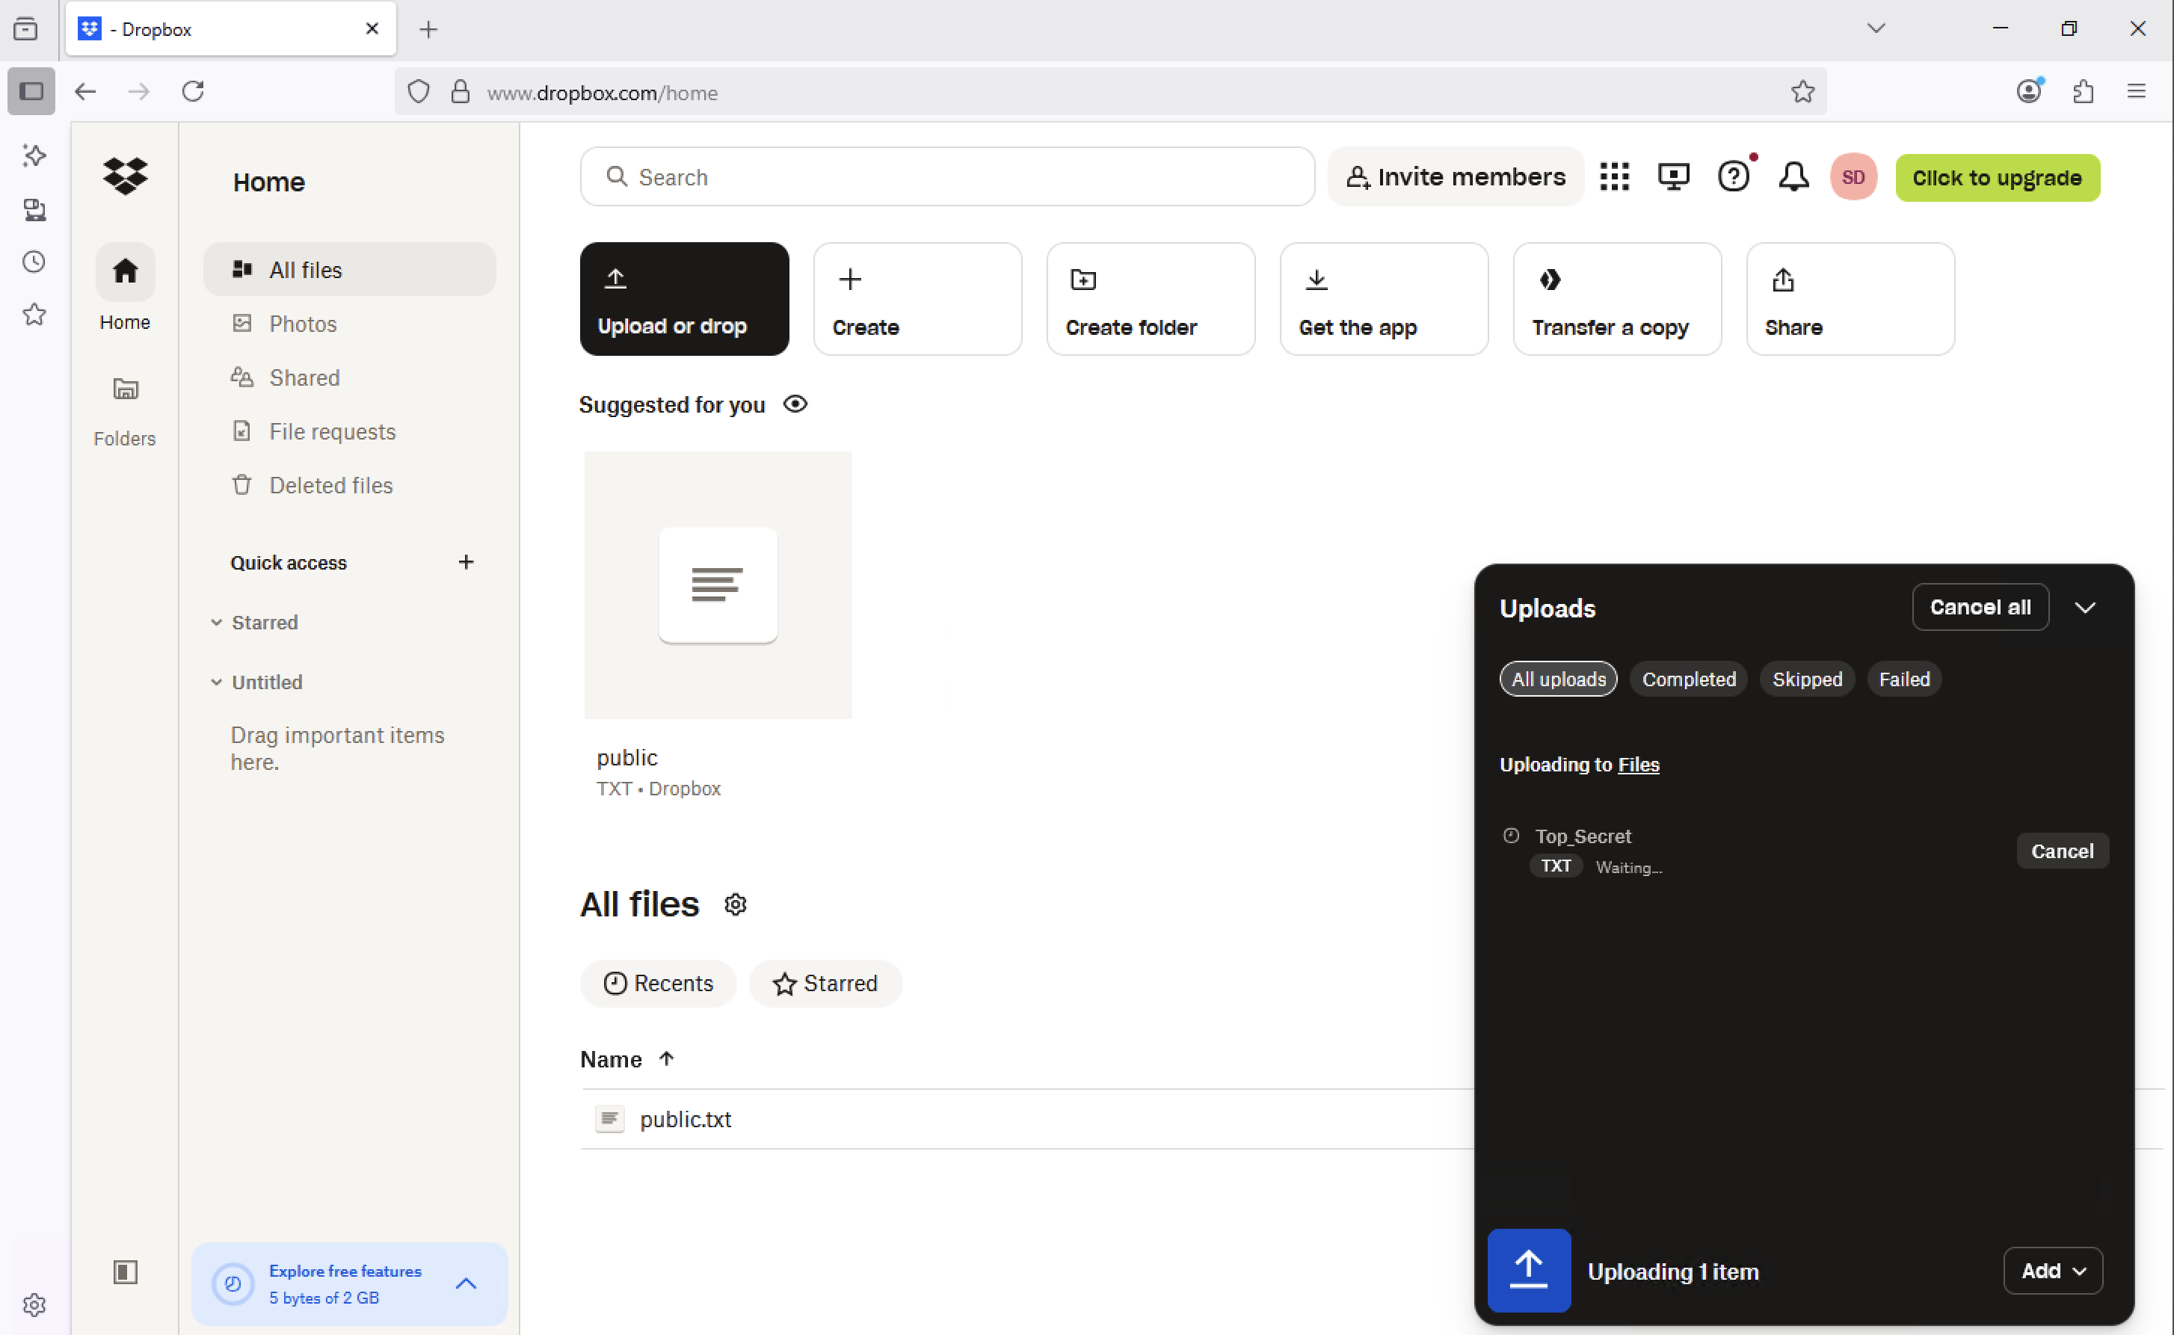Toggle Suggested for you visibility eye

(x=795, y=404)
